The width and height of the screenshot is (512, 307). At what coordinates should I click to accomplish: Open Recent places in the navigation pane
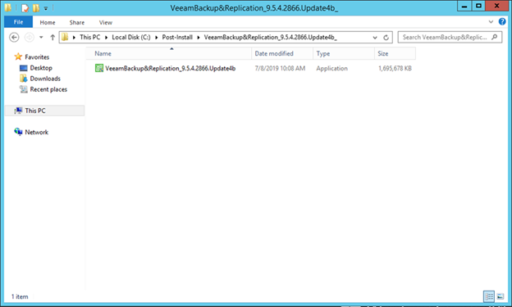coord(48,89)
